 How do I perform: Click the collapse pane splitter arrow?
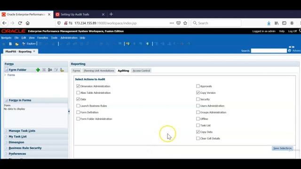[69, 111]
